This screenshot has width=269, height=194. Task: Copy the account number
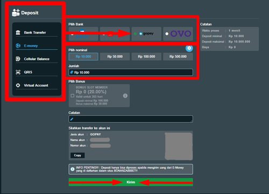[x=77, y=155]
